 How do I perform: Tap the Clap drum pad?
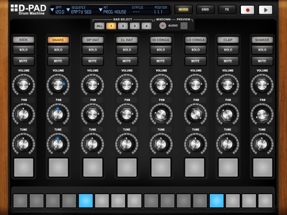click(228, 167)
